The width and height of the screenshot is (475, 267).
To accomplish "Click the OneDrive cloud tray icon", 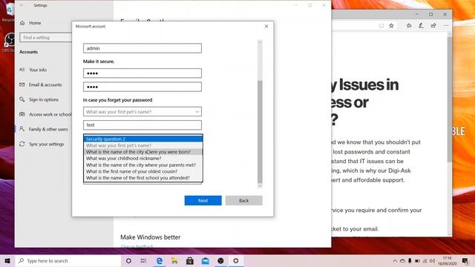I will [x=402, y=260].
